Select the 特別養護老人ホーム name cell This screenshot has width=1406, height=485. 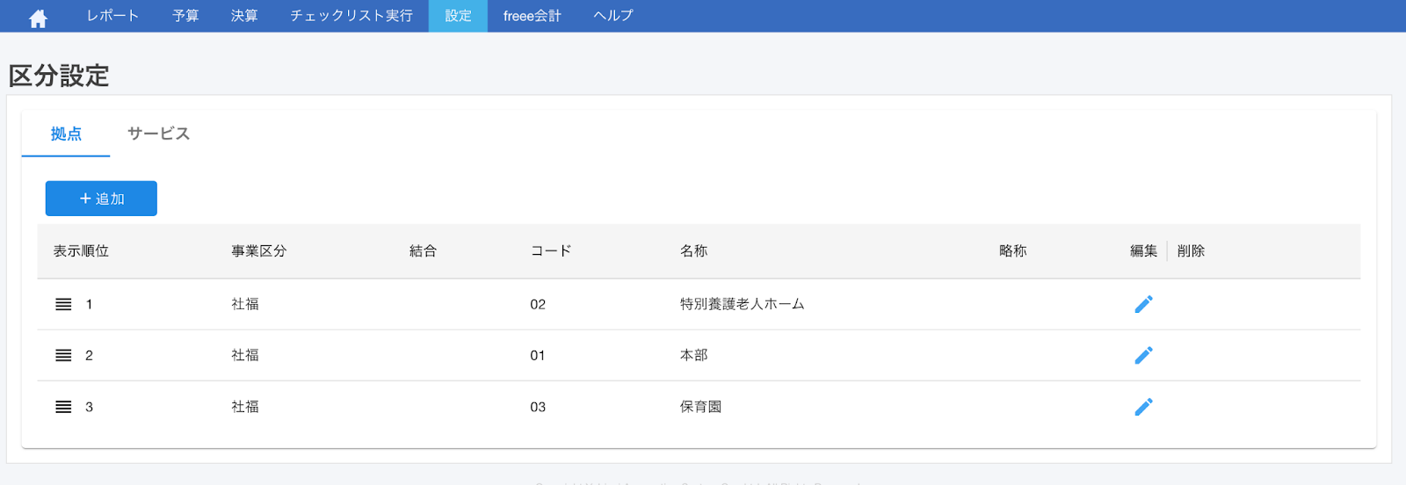click(743, 304)
